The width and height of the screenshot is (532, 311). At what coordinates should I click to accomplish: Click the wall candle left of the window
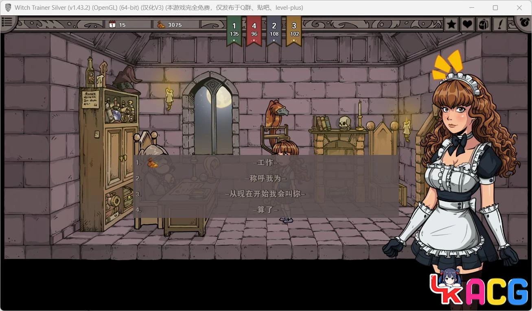click(x=169, y=98)
